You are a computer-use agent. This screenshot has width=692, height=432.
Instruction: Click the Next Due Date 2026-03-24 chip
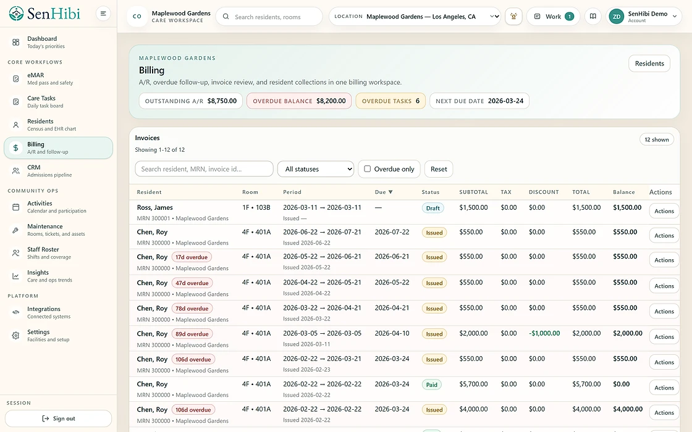479,101
